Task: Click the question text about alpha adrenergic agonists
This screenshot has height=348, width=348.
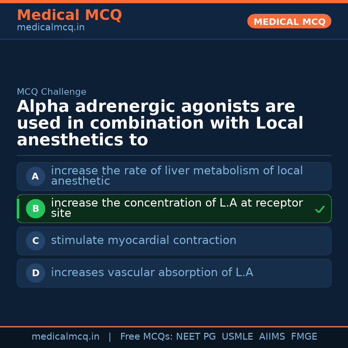Action: point(160,123)
